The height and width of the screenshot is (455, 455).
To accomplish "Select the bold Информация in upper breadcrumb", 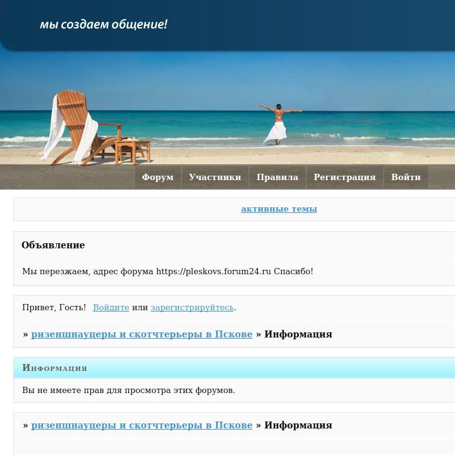I will [x=298, y=334].
